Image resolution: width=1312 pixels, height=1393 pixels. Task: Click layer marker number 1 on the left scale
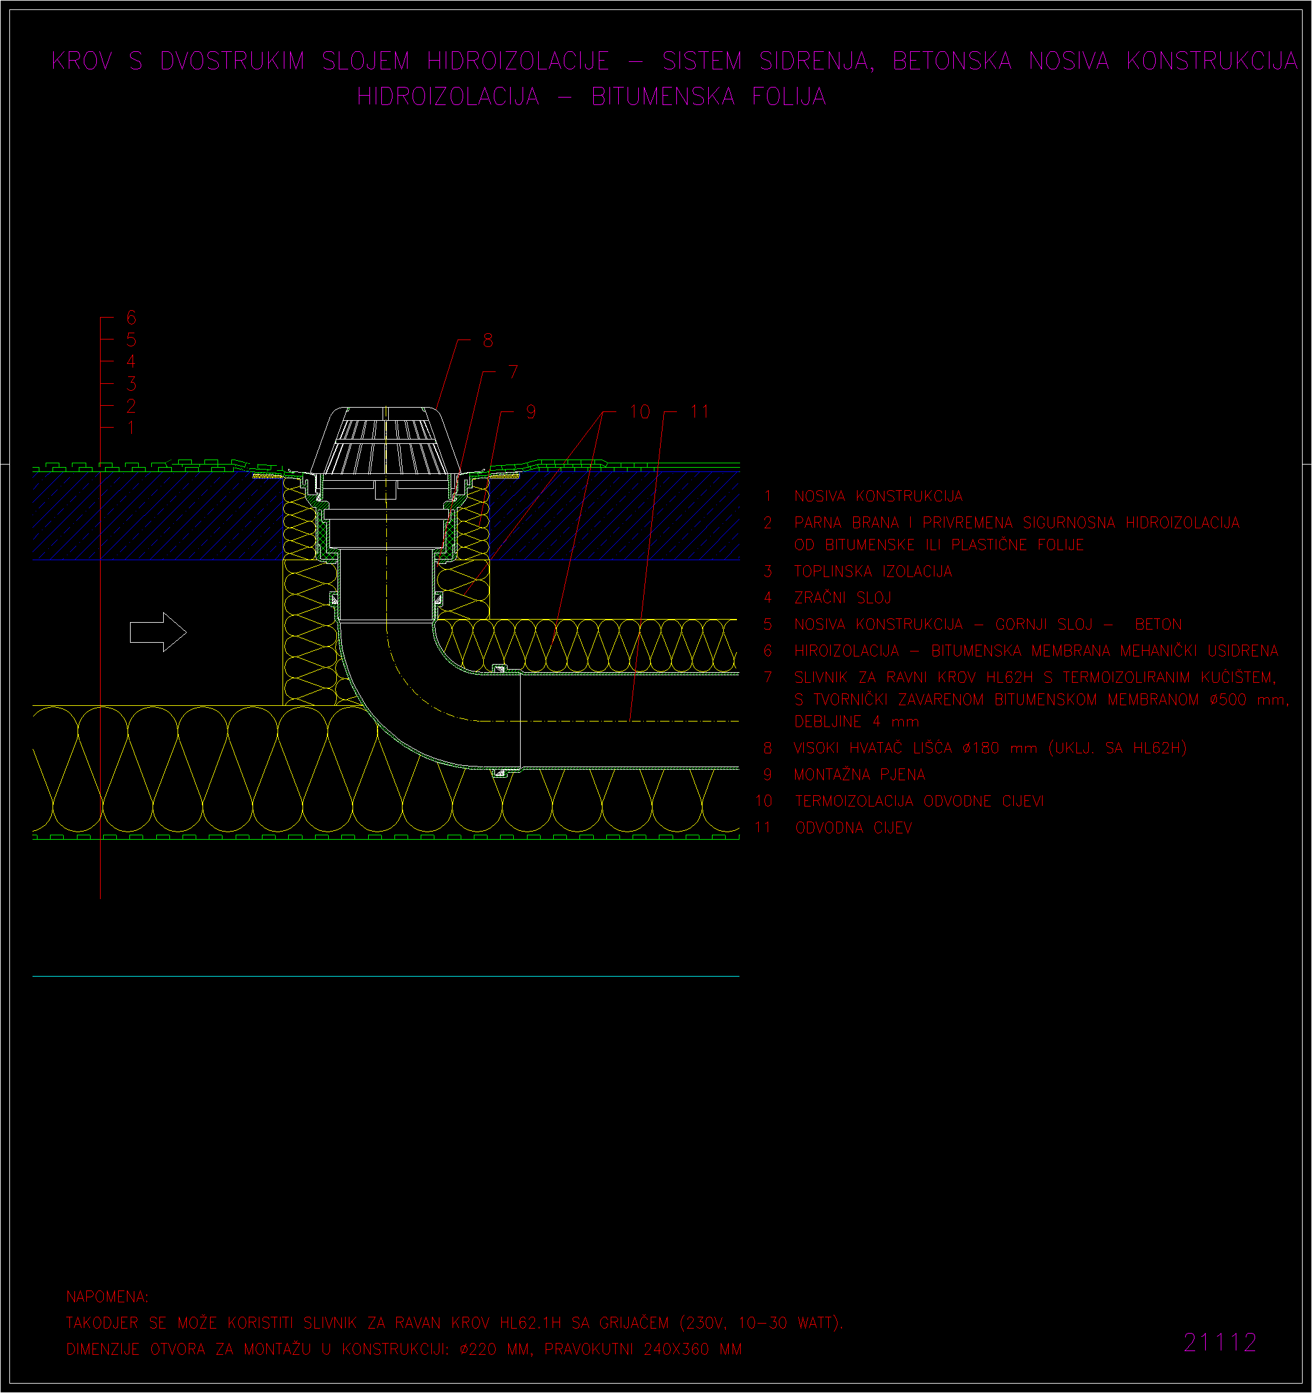point(131,428)
